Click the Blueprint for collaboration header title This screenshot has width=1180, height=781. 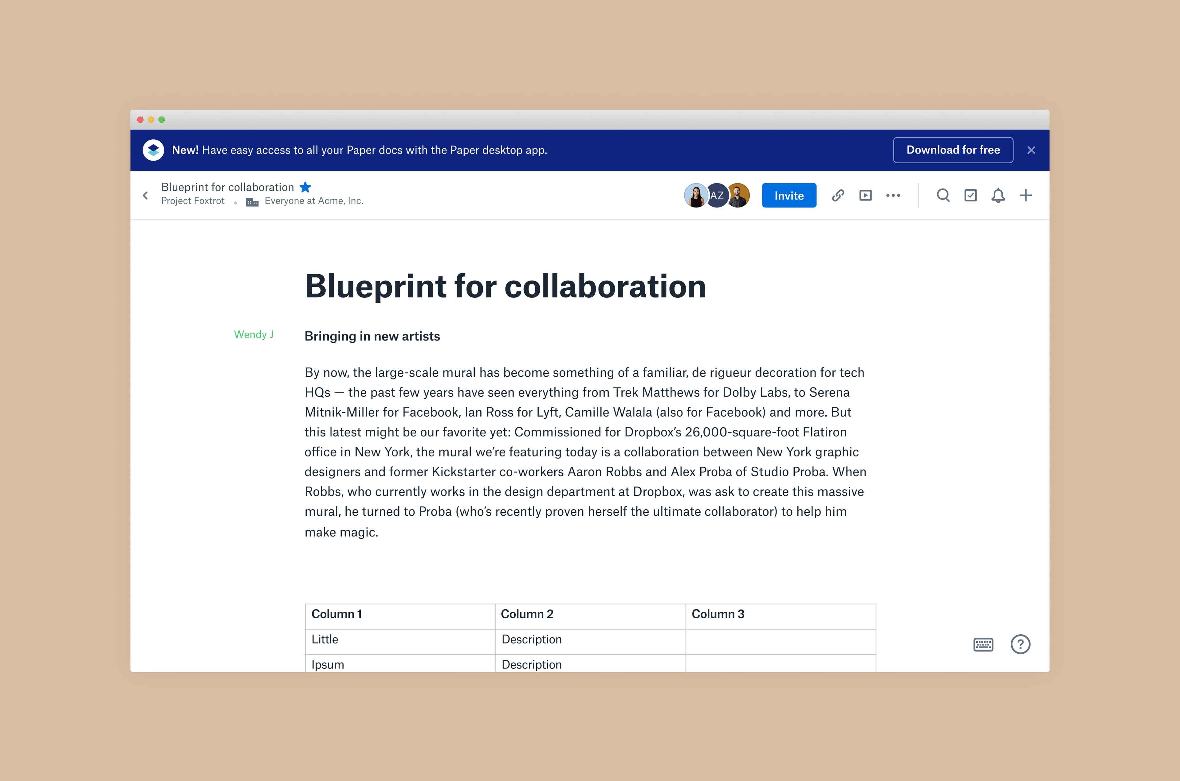tap(227, 187)
